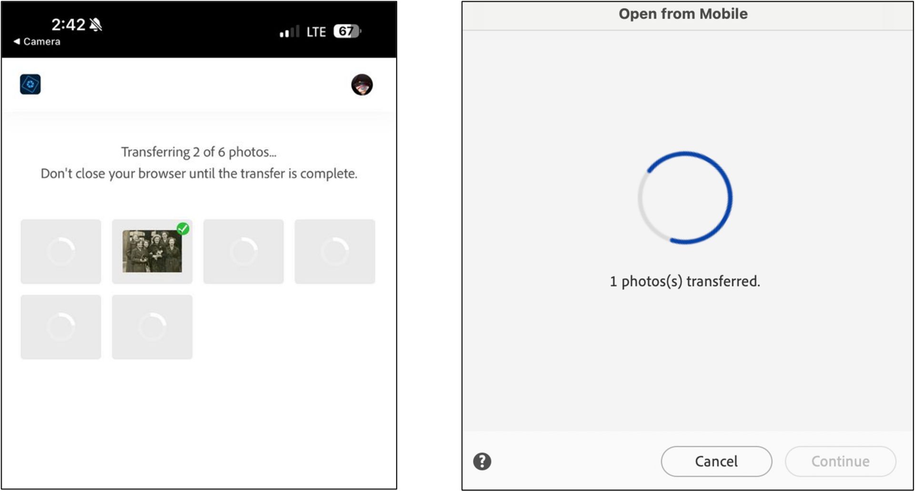Click the Cancel button
The width and height of the screenshot is (915, 491).
[x=716, y=461]
